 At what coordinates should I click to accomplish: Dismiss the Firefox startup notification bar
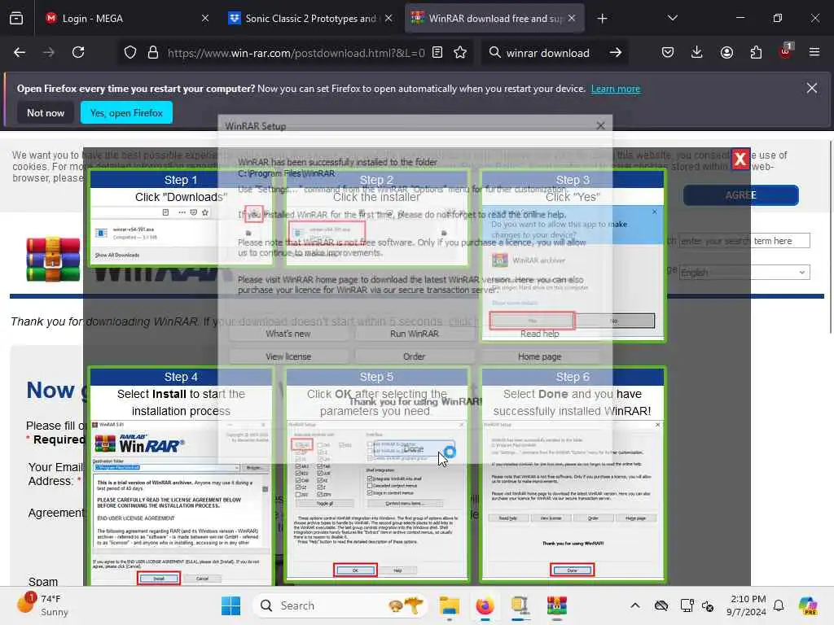coord(812,88)
